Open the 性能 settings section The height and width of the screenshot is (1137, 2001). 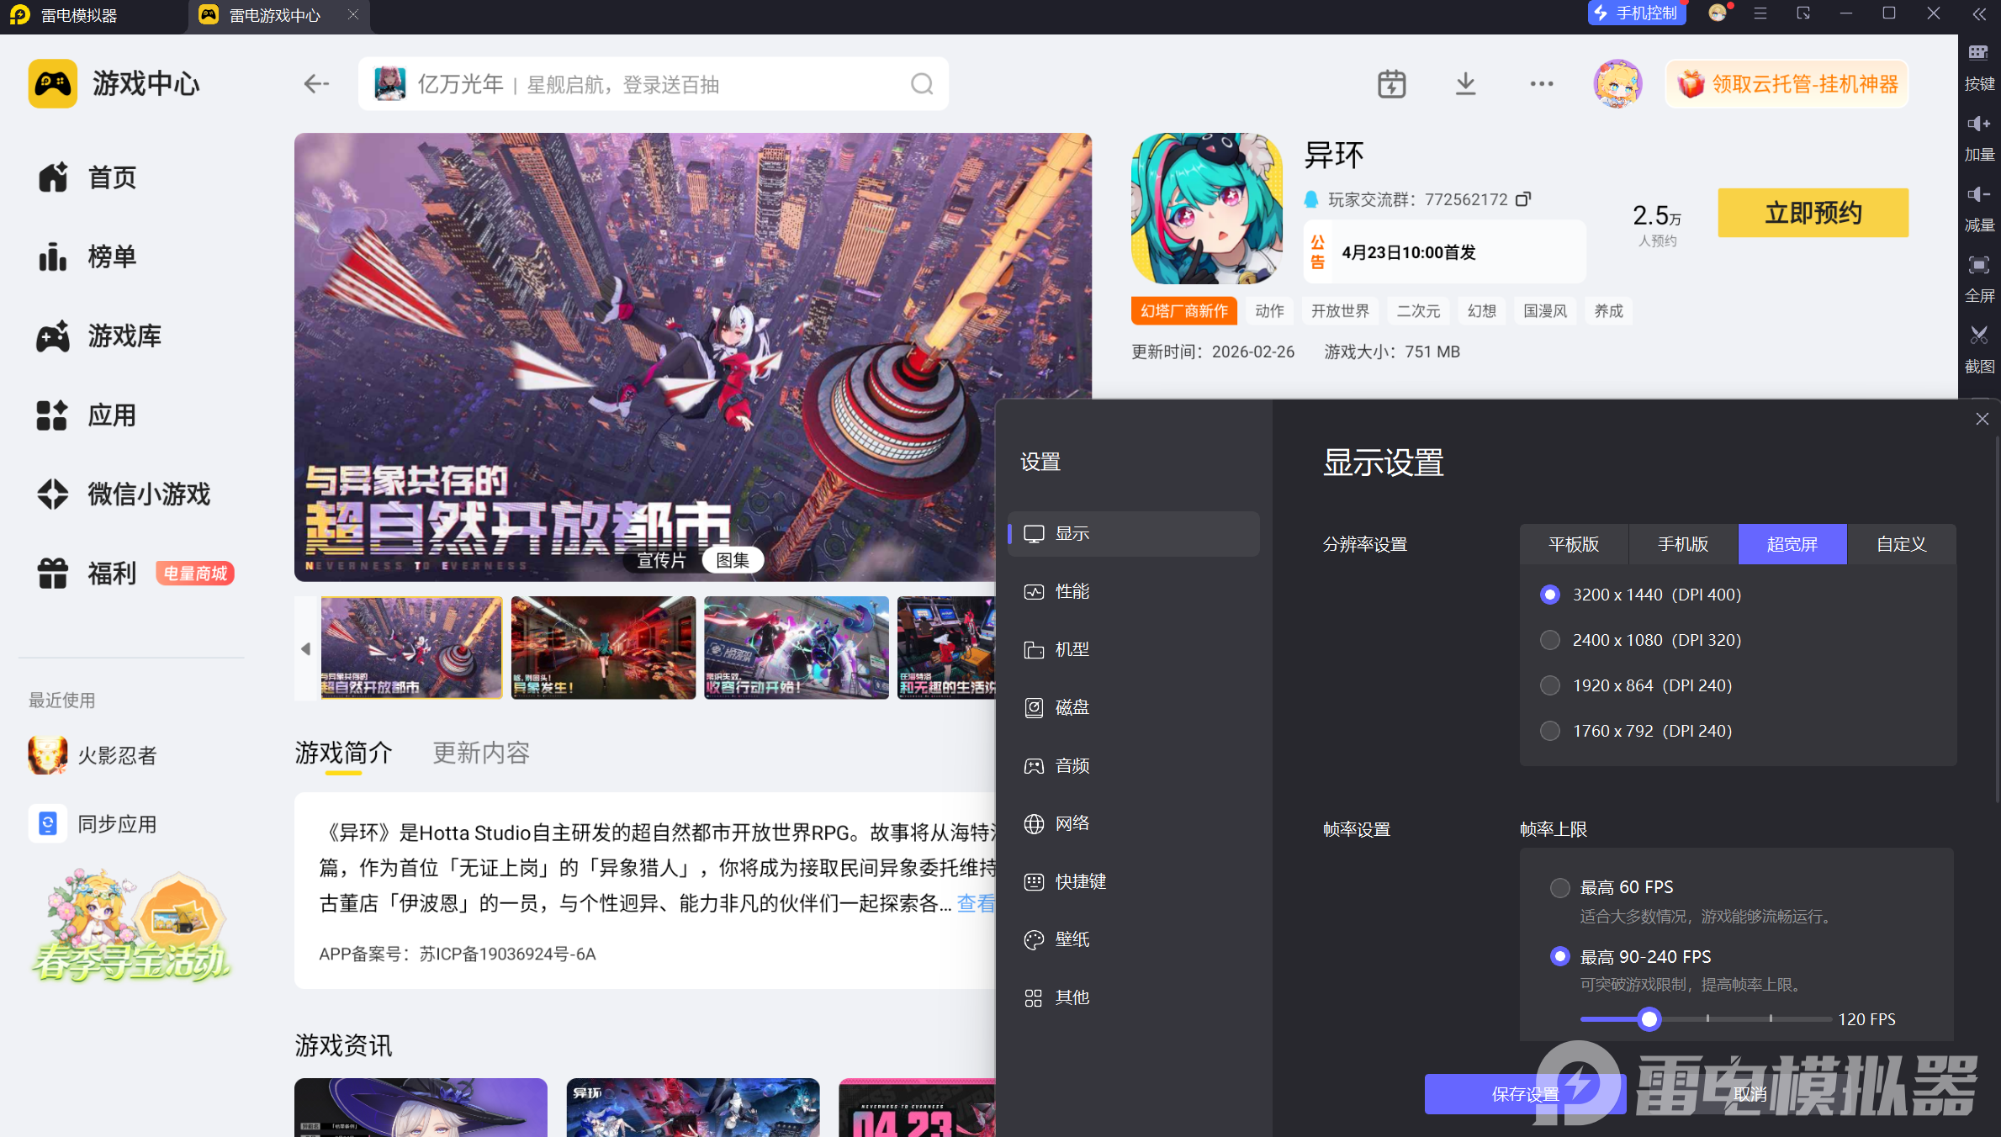(x=1072, y=591)
